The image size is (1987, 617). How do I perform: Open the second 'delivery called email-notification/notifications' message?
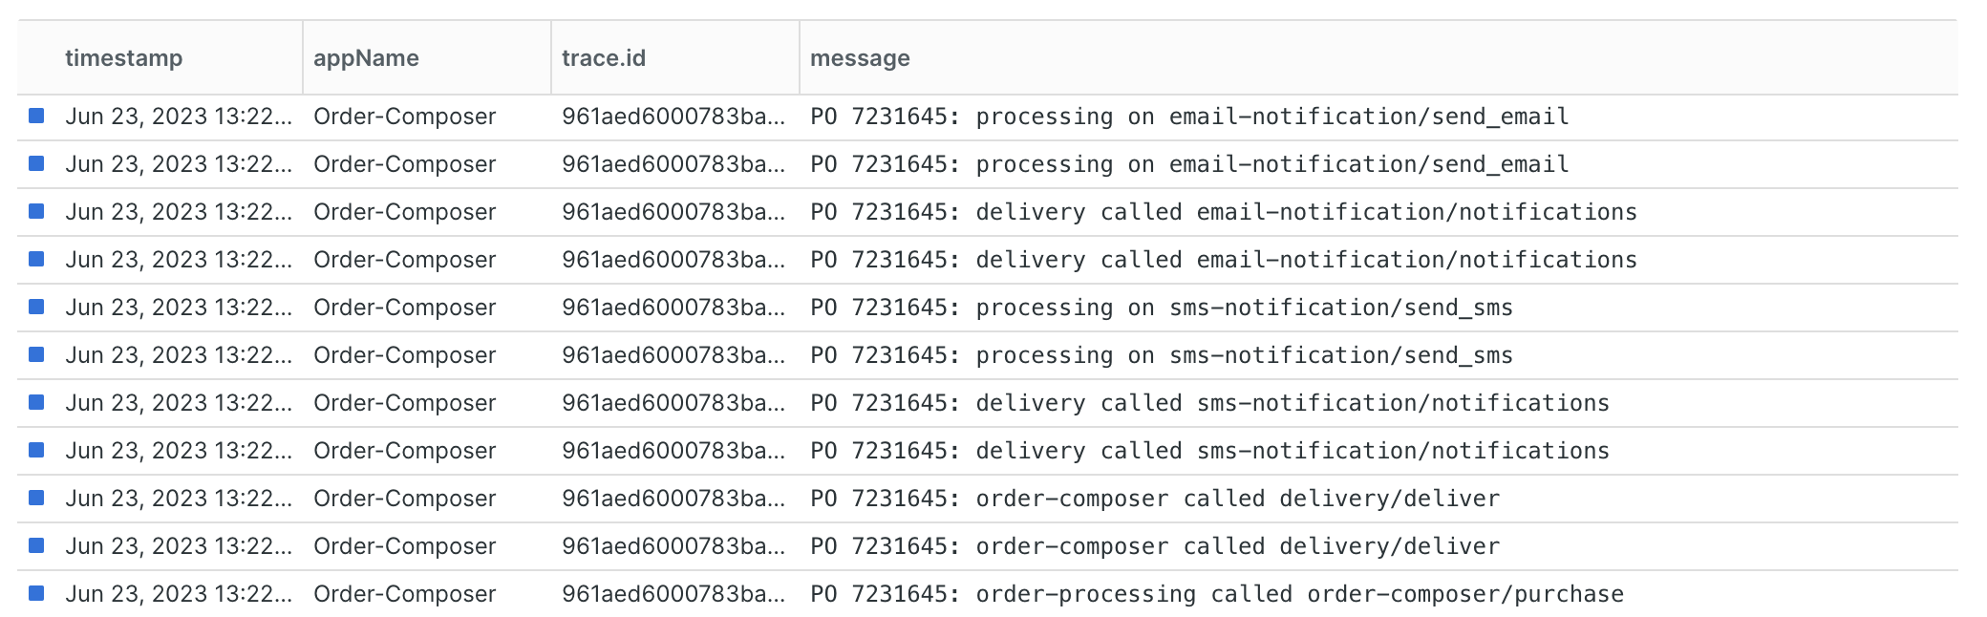(x=1224, y=260)
